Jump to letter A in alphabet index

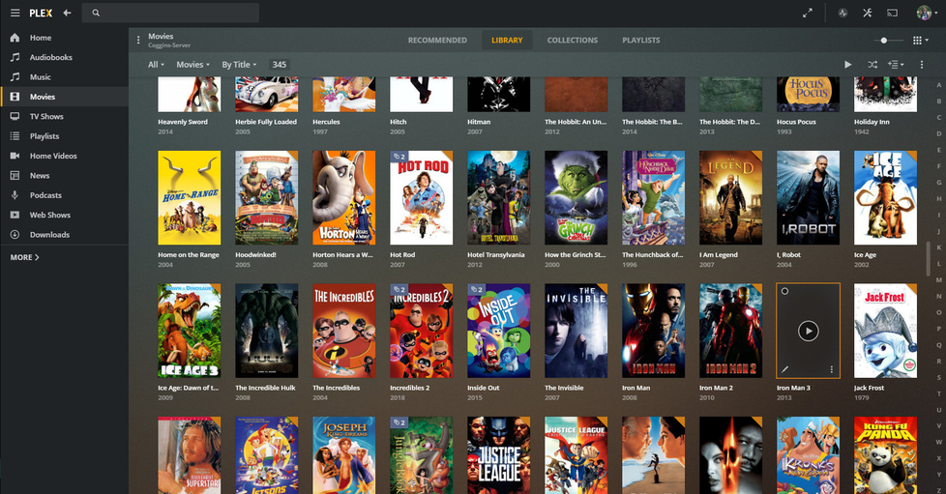[939, 85]
